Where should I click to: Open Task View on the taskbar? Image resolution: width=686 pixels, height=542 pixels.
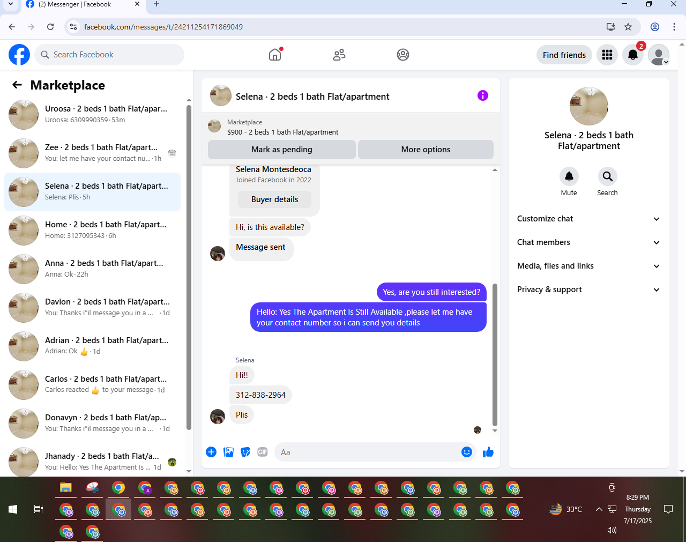(39, 509)
